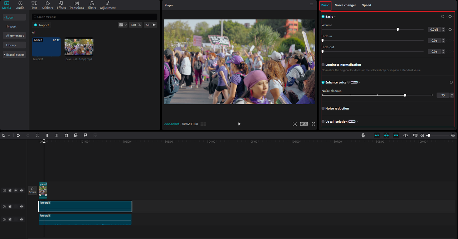Click the Split clip tool
The width and height of the screenshot is (458, 239).
[x=38, y=136]
